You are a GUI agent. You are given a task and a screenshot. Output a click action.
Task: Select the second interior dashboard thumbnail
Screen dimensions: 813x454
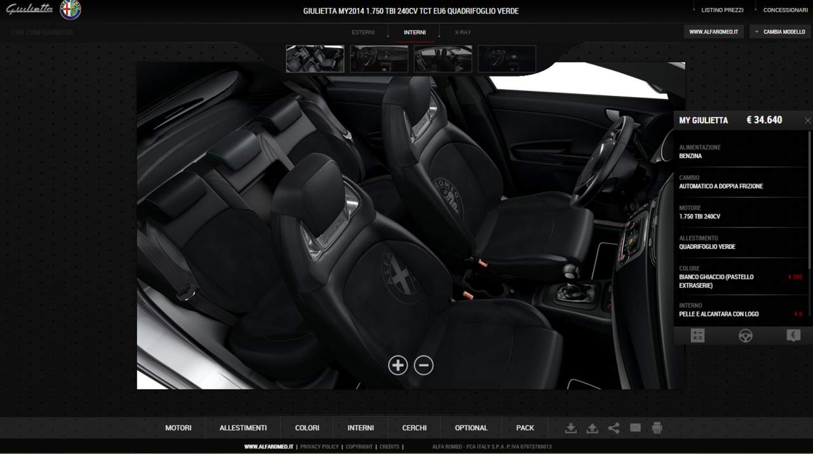pos(379,58)
